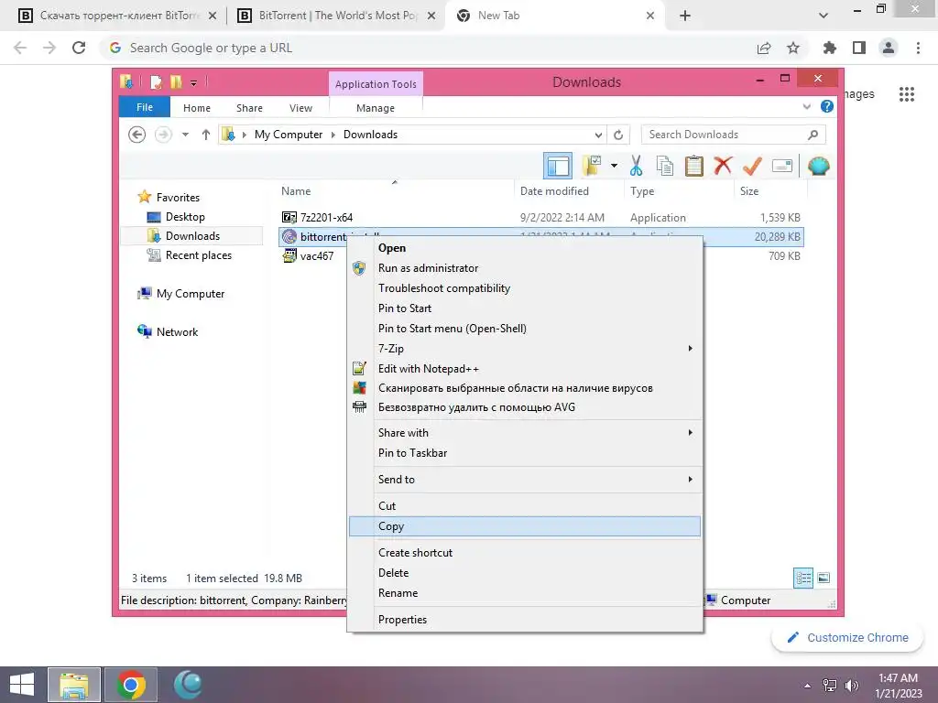Click Chrome icon on taskbar
The height and width of the screenshot is (703, 938).
point(131,685)
